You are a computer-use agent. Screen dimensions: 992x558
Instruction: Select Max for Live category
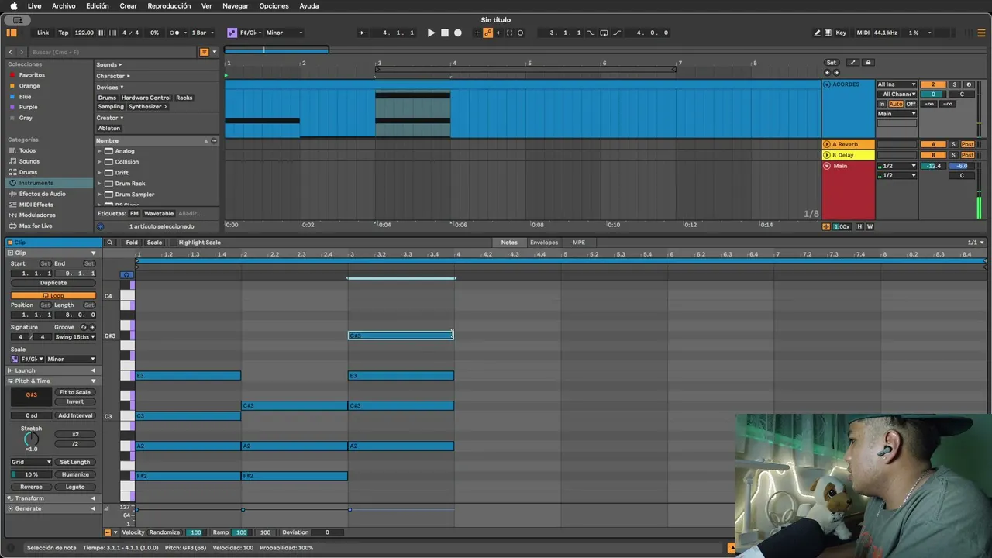[36, 226]
